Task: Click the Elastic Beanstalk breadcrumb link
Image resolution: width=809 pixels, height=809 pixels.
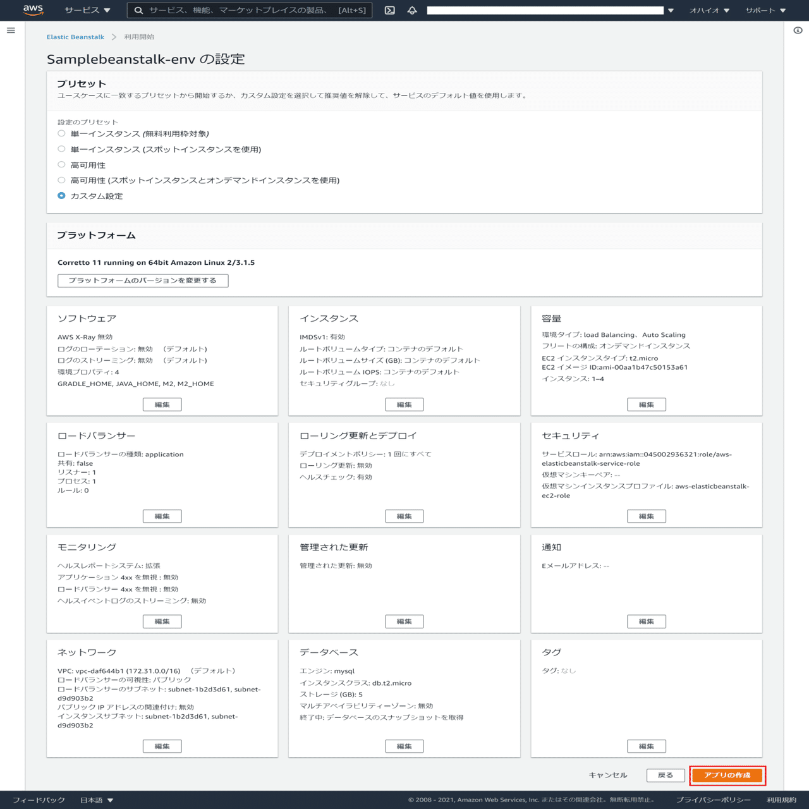Action: tap(75, 37)
